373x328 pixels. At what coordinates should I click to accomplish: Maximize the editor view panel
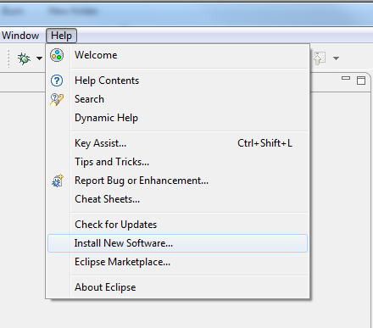click(x=361, y=81)
